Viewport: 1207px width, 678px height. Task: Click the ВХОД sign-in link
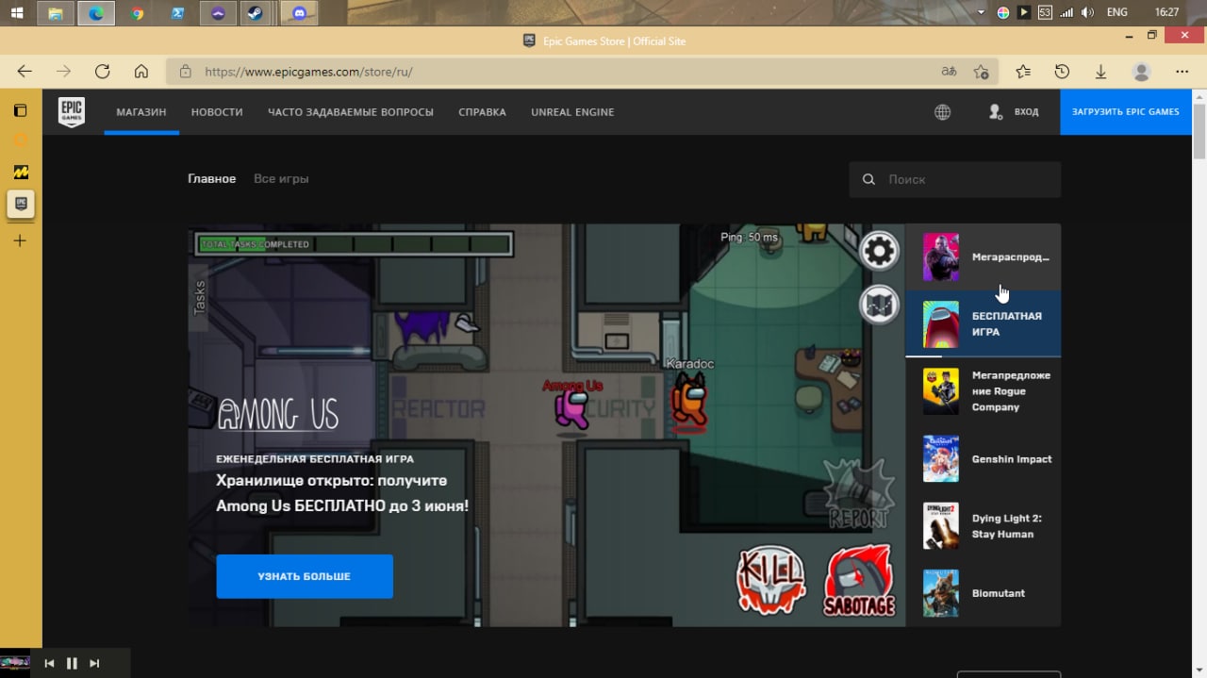point(1026,112)
